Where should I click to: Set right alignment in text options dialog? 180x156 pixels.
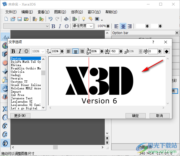pyautogui.click(x=82, y=51)
